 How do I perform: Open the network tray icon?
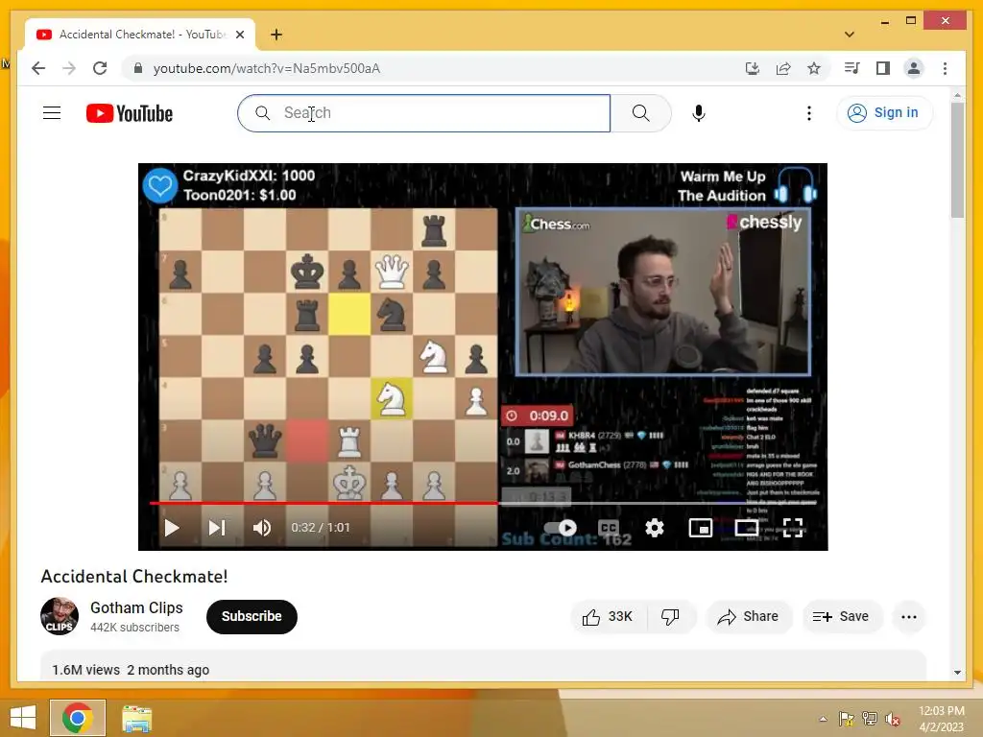pos(870,719)
